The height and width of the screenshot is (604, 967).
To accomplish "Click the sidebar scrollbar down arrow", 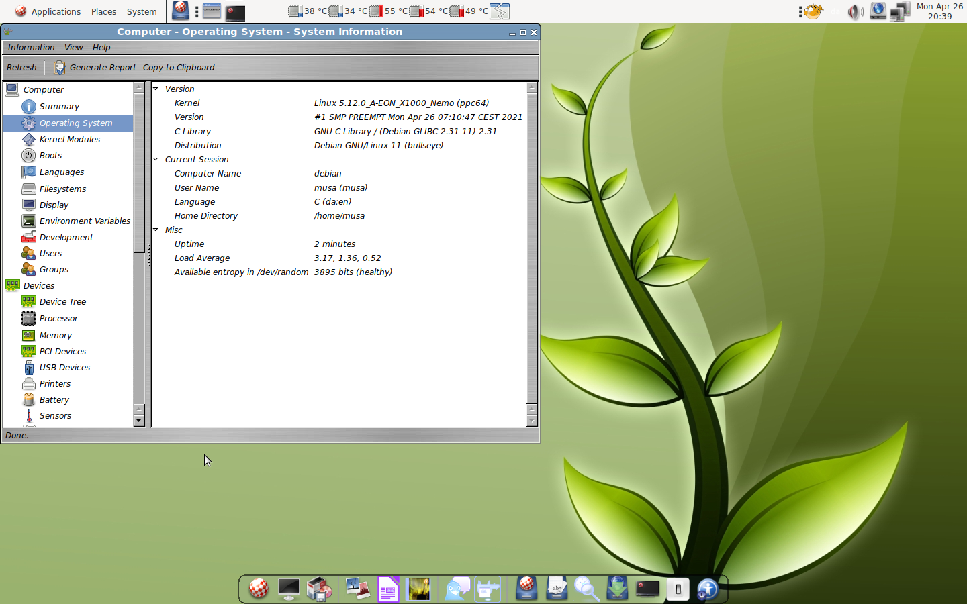I will click(139, 421).
